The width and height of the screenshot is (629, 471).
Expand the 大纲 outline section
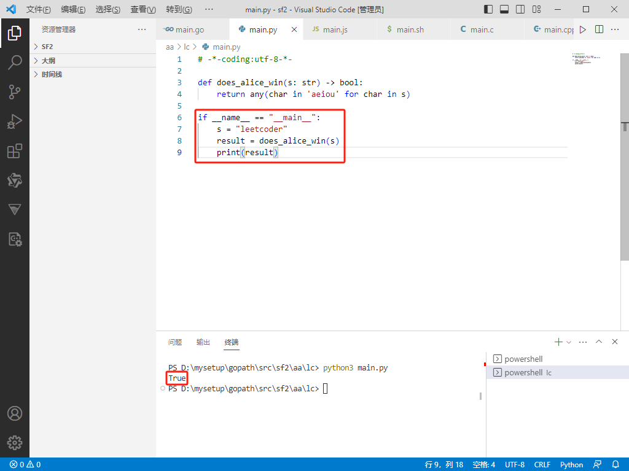coord(93,61)
